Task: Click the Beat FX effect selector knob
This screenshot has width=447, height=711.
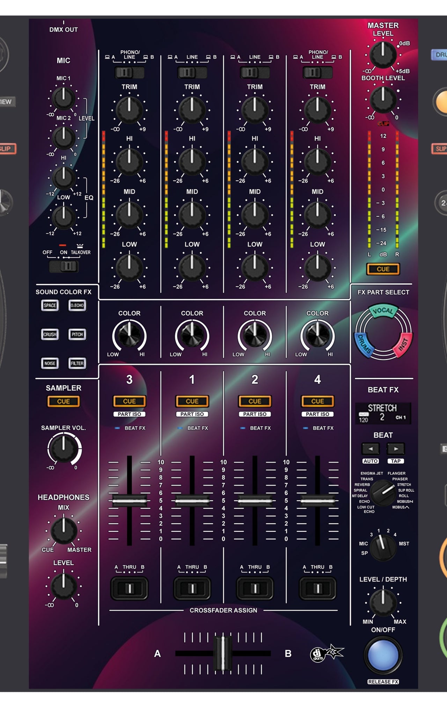Action: pyautogui.click(x=383, y=493)
